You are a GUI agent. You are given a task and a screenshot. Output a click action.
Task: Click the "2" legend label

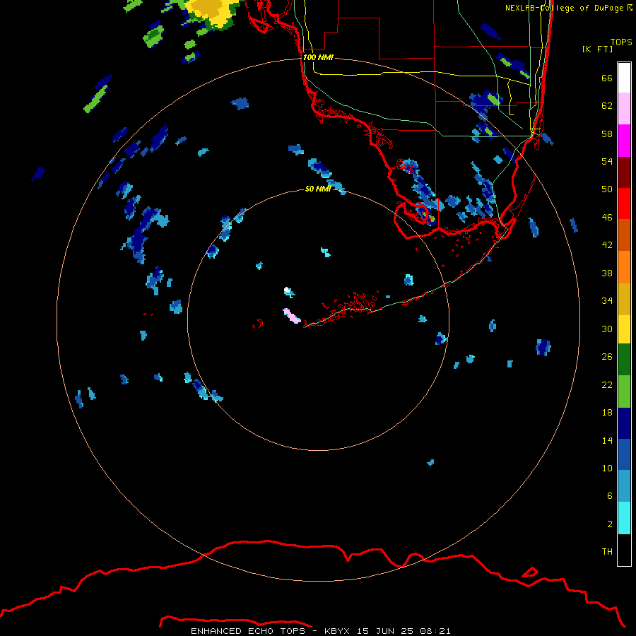click(610, 524)
